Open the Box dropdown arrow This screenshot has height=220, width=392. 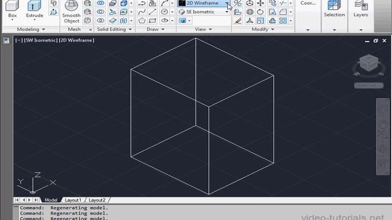12,20
